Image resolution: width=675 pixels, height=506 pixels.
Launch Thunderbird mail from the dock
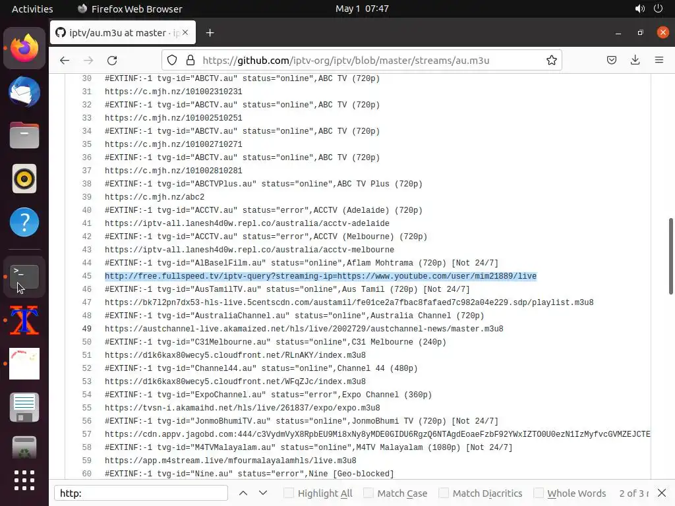coord(24,92)
